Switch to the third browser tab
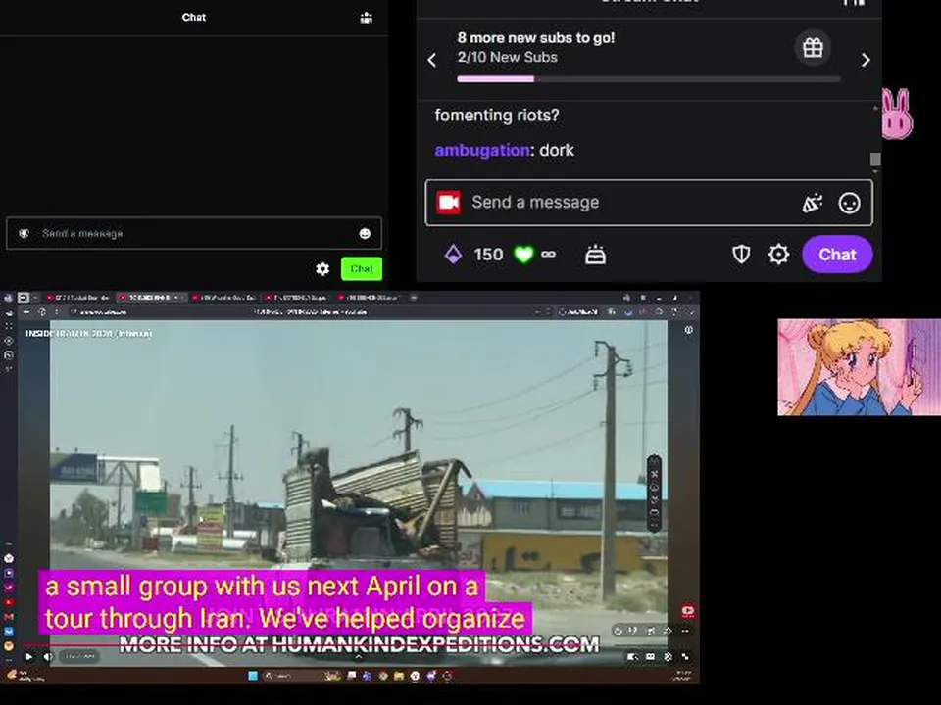941x705 pixels. click(225, 298)
